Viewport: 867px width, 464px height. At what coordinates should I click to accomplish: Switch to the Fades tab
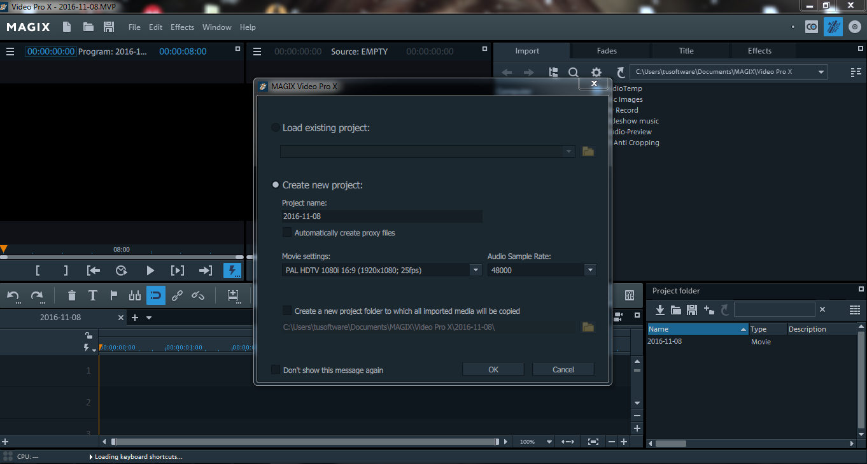[x=607, y=51]
